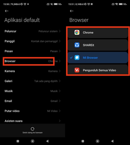
Task: Choose SHAREit as default browser
Action: 98,45
